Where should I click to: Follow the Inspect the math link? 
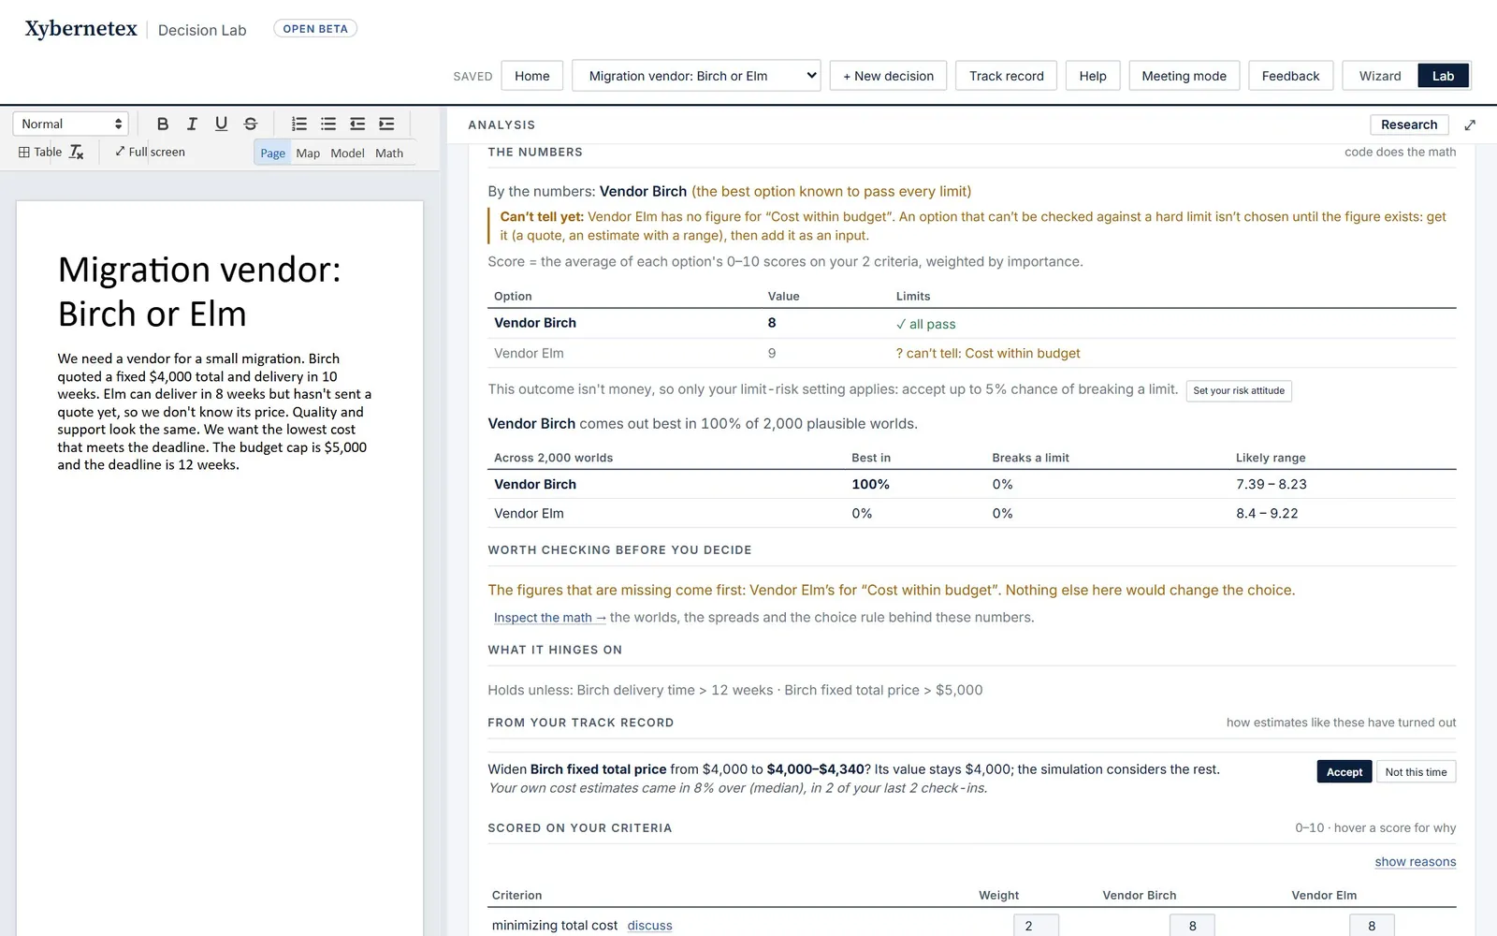[x=550, y=618]
